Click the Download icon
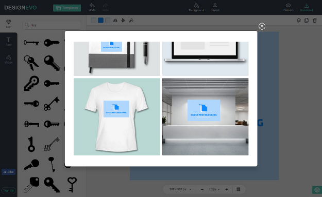The image size is (322, 197). (307, 5)
